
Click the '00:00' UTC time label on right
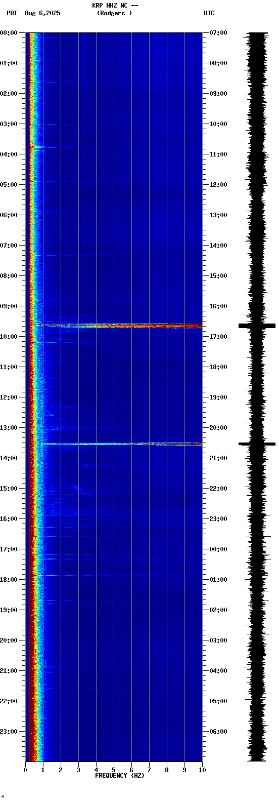pos(218,549)
